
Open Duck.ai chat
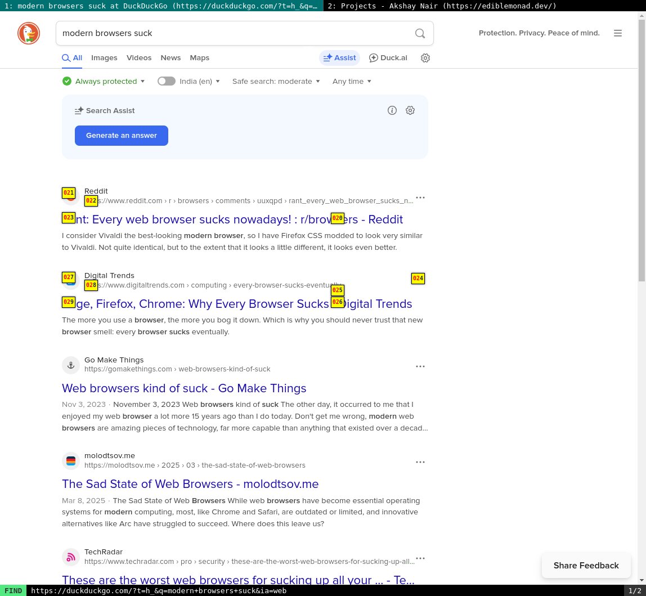[388, 58]
